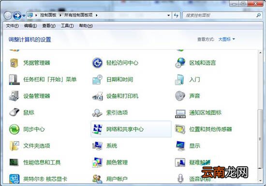Click the 疑难解答 icon
This screenshot has height=186, width=266.
point(180,162)
